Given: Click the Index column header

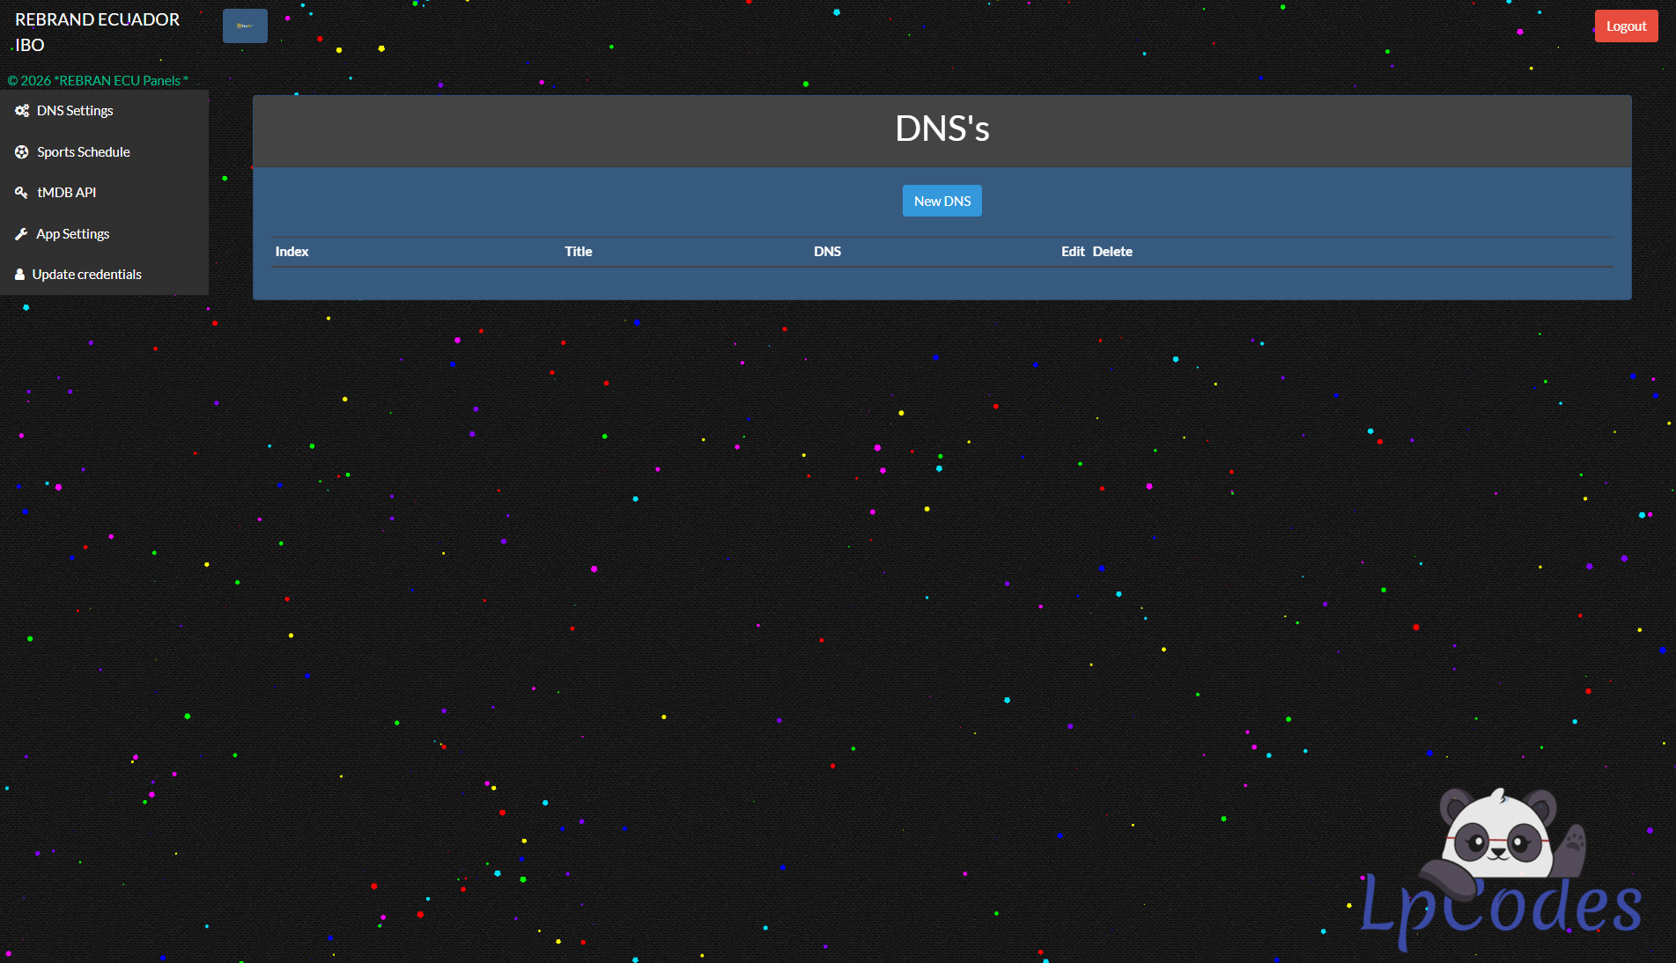Looking at the screenshot, I should tap(292, 252).
